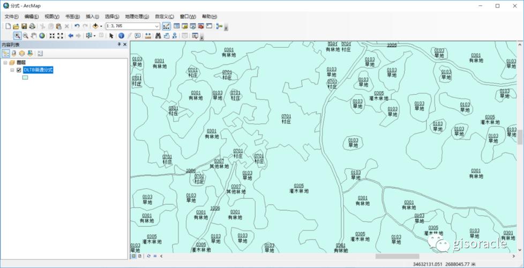Open the 自定义 menu

[164, 17]
